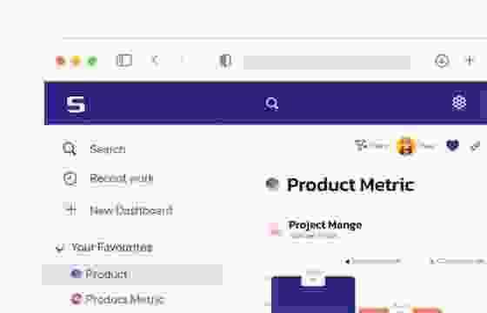Open search from the purple header magnifier
The height and width of the screenshot is (313, 487).
(x=271, y=103)
